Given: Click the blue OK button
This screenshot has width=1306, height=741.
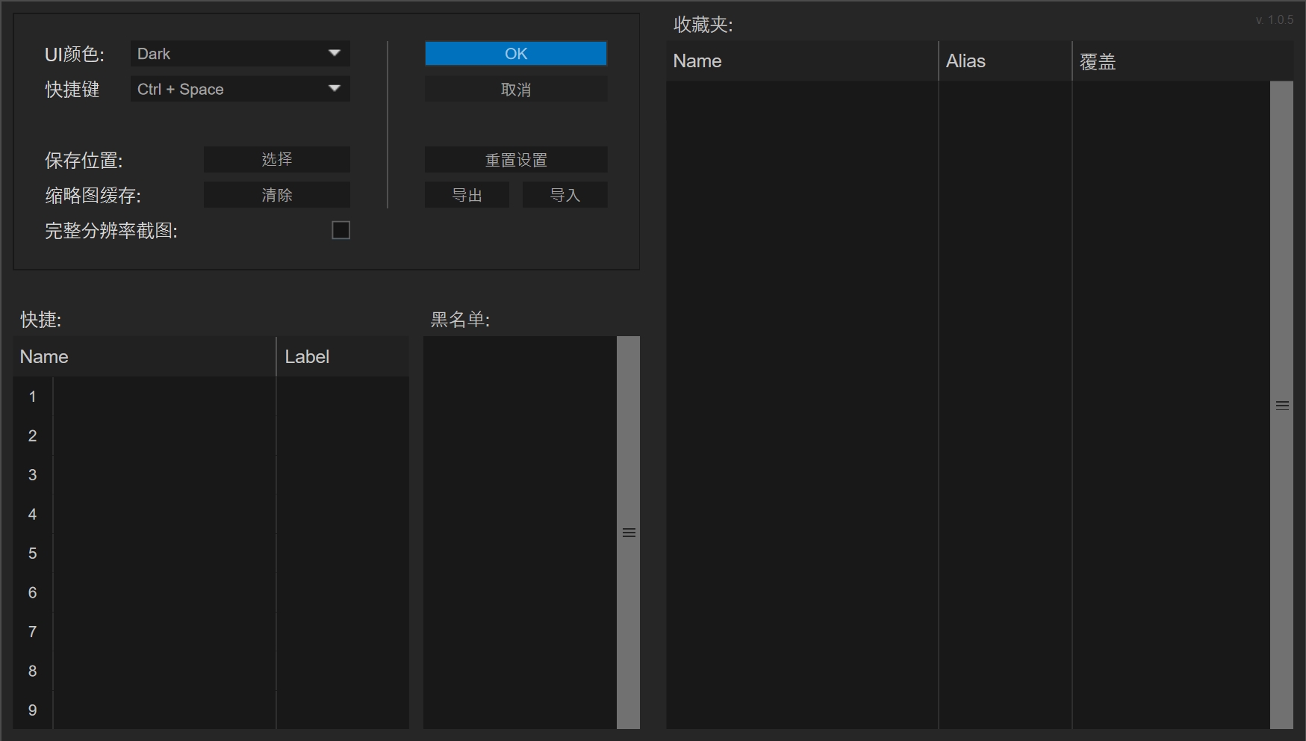Looking at the screenshot, I should [515, 54].
